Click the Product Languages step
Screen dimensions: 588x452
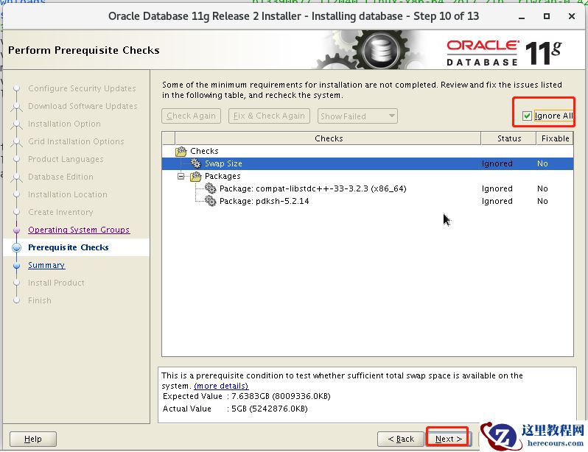coord(66,159)
